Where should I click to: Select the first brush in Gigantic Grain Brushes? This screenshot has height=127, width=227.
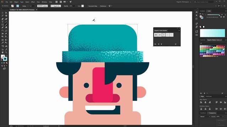pos(156,35)
